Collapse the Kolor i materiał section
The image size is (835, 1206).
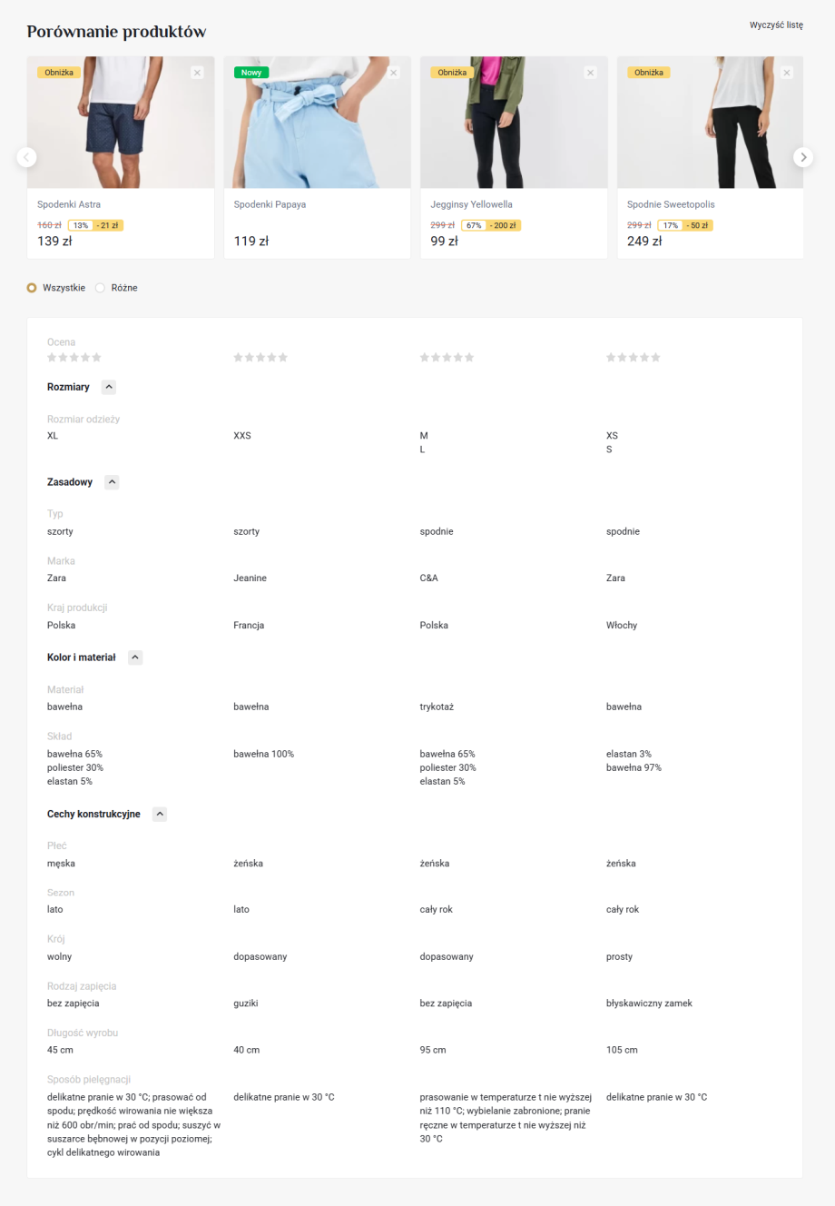[x=135, y=657]
